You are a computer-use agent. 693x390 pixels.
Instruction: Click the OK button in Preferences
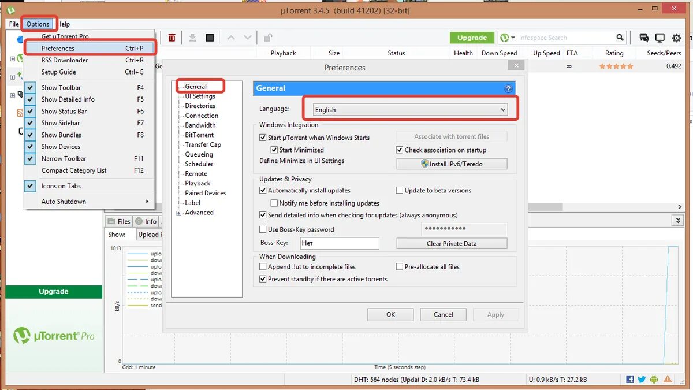pyautogui.click(x=390, y=314)
